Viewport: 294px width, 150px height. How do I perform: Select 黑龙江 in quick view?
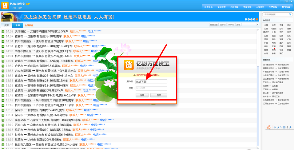point(266,32)
